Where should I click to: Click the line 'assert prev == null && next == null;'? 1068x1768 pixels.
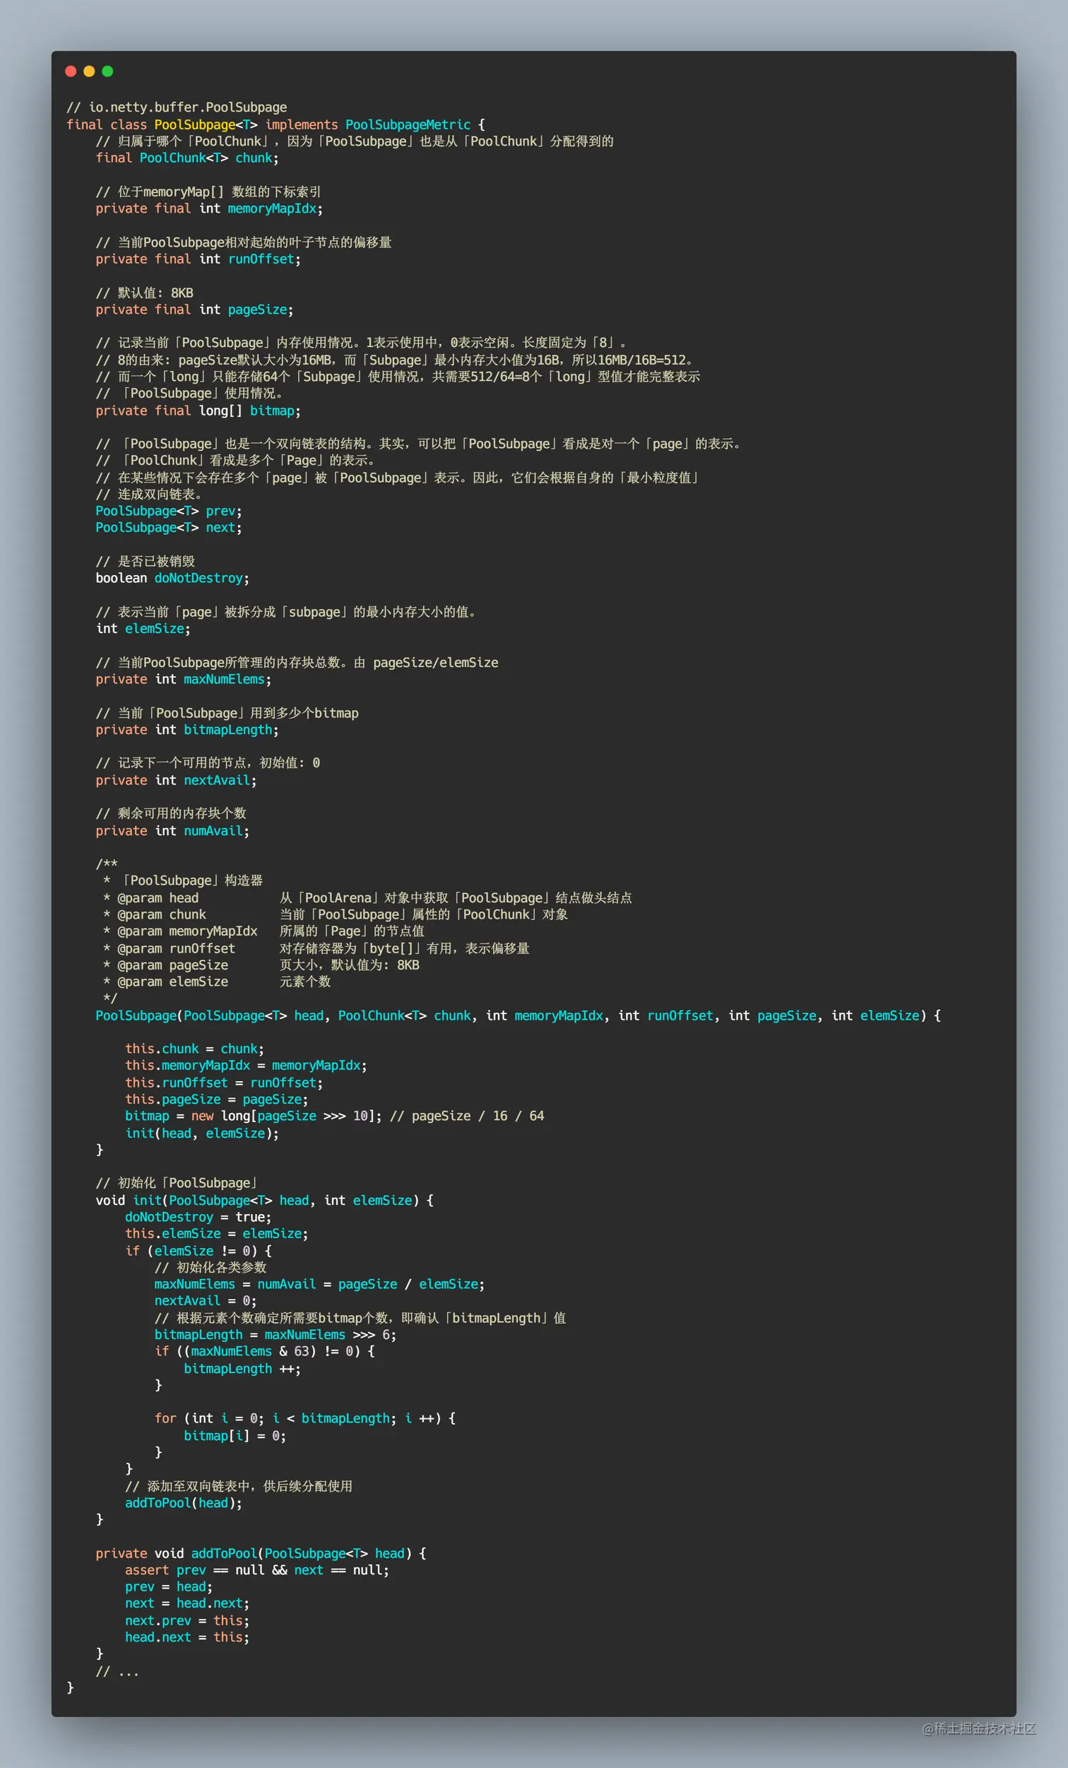(x=258, y=1570)
